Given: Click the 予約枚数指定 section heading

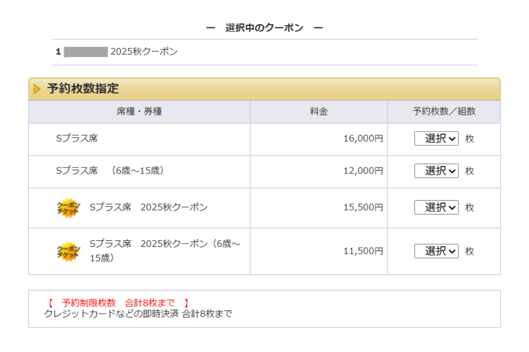Looking at the screenshot, I should (x=83, y=89).
